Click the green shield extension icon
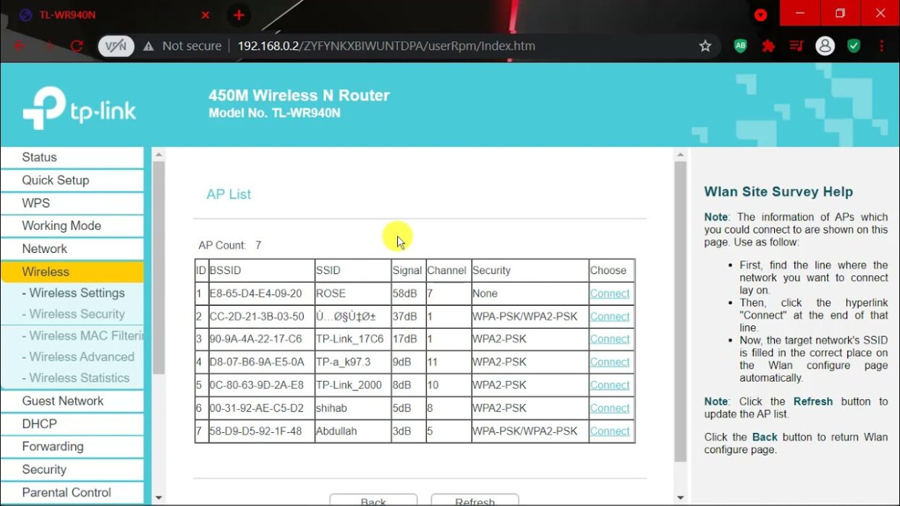The width and height of the screenshot is (900, 506). pyautogui.click(x=854, y=46)
